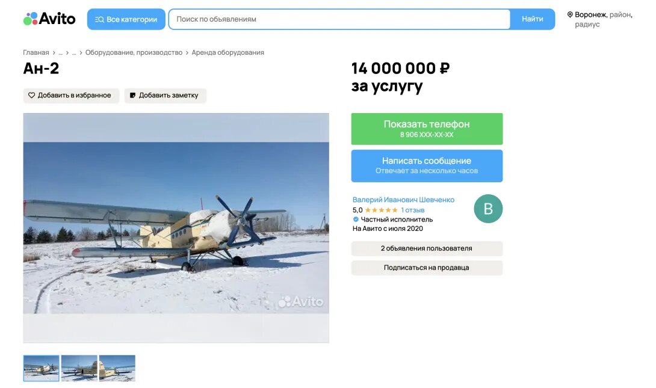Click the note icon for adding a note
Image resolution: width=656 pixels, height=388 pixels.
tap(132, 95)
